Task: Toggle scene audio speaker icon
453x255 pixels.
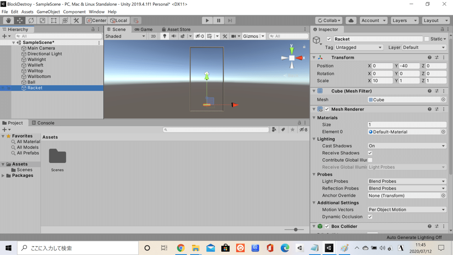Action: pos(174,36)
